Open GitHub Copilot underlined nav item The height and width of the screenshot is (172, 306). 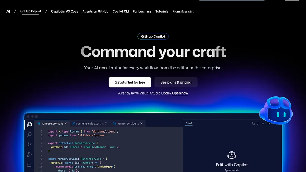pyautogui.click(x=31, y=11)
